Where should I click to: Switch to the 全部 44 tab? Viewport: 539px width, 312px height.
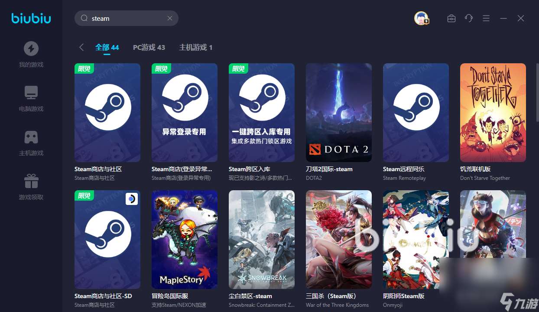(107, 47)
